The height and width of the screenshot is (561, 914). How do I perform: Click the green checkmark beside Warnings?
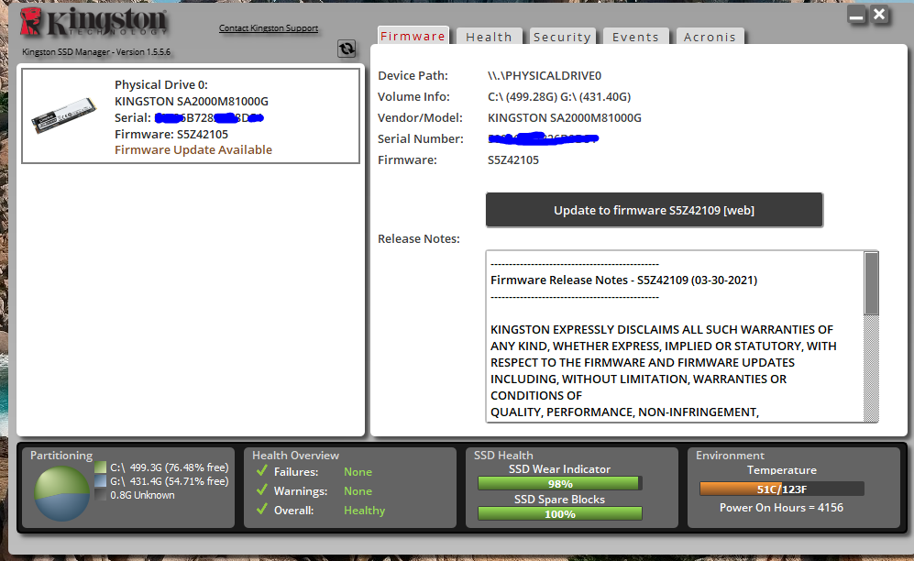tap(261, 489)
